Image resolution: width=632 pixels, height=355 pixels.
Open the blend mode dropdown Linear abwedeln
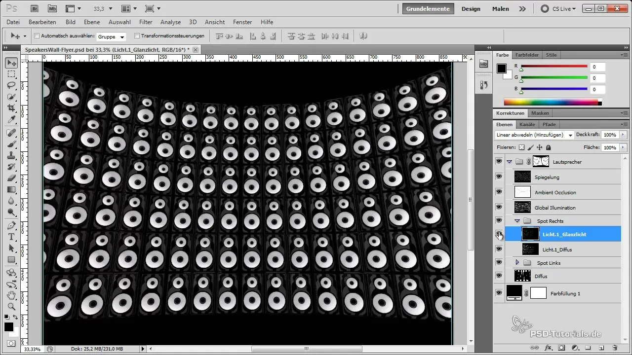534,135
